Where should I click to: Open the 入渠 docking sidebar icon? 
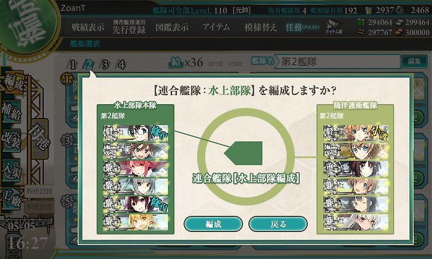(x=11, y=170)
